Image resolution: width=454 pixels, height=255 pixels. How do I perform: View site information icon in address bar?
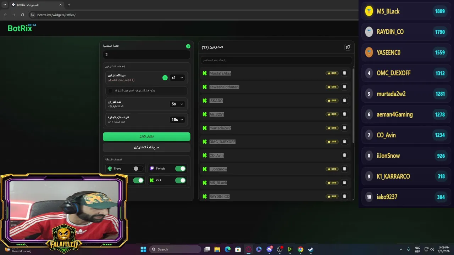tap(32, 15)
